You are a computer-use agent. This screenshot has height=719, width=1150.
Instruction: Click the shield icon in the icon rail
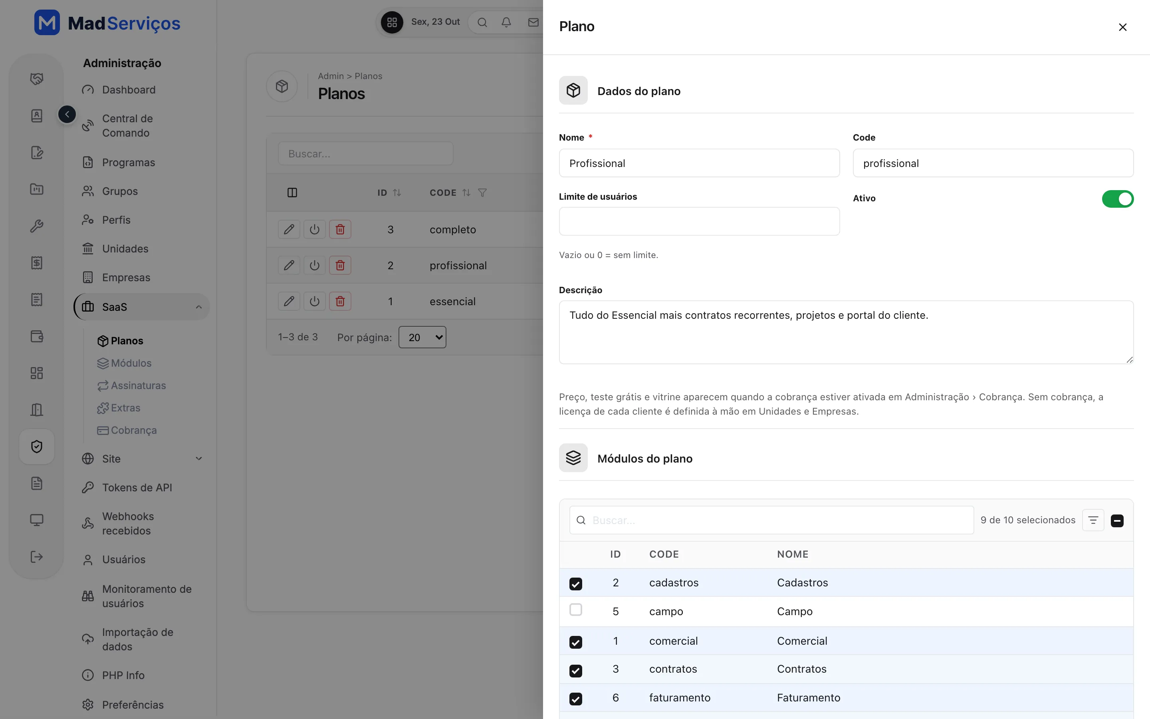37,447
